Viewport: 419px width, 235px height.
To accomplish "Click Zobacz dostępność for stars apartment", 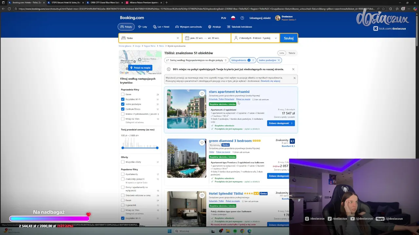I will point(281,123).
